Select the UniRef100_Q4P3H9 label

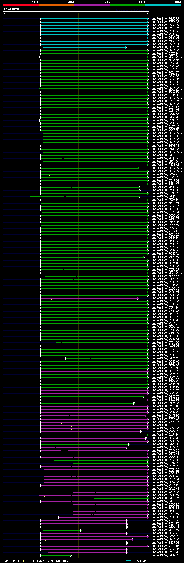165,257
